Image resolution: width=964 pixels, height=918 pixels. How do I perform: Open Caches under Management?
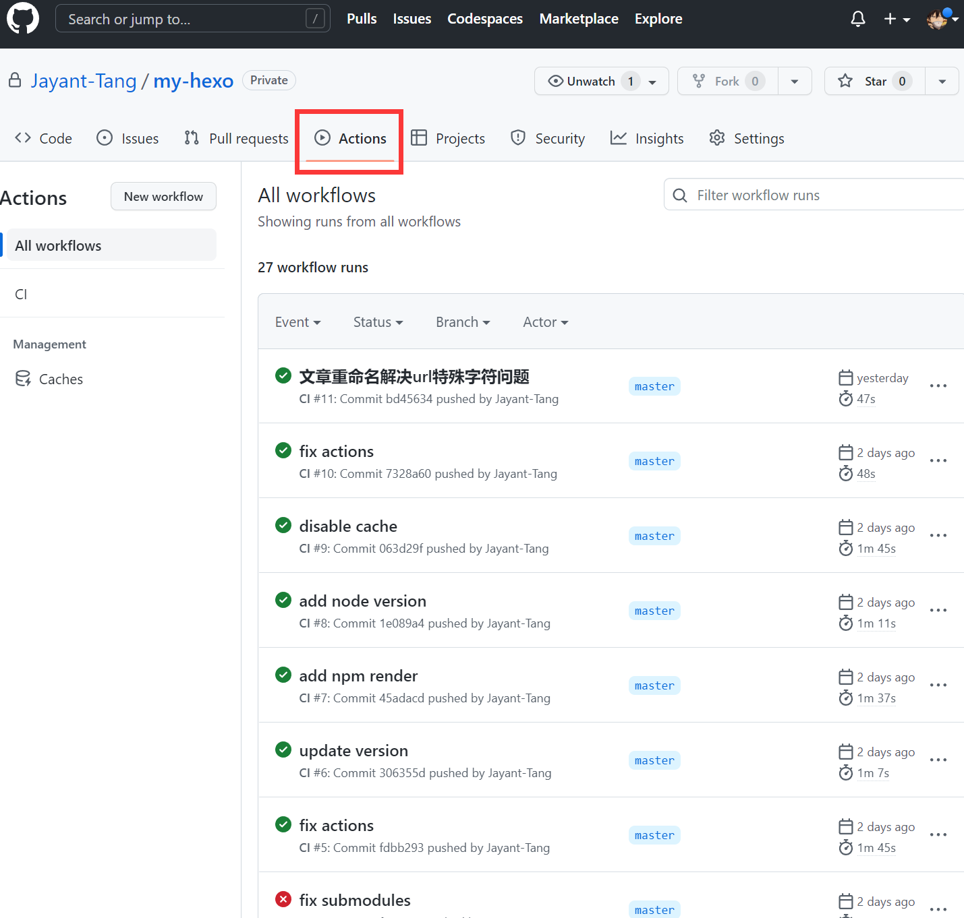coord(49,379)
